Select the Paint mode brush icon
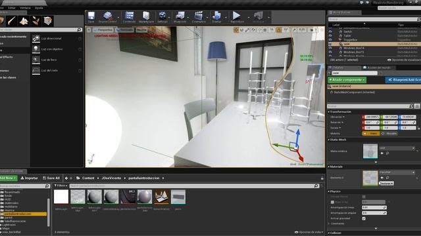This screenshot has width=421, height=236. coord(12,20)
